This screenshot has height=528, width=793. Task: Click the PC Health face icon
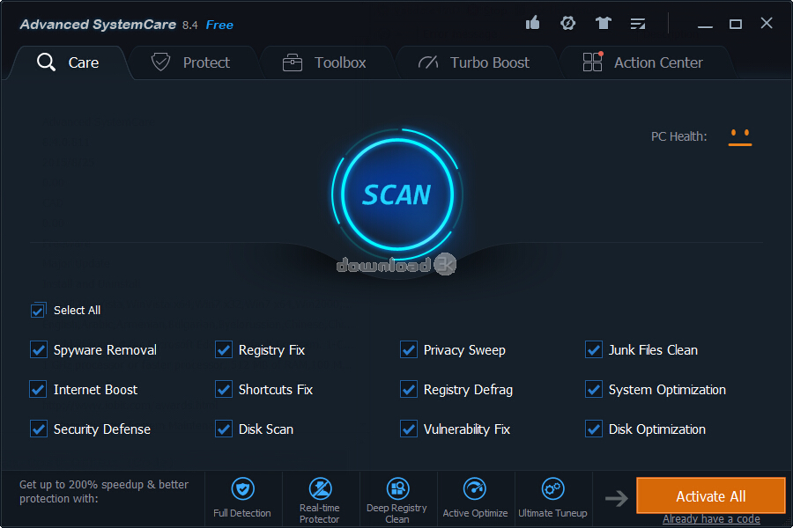740,136
